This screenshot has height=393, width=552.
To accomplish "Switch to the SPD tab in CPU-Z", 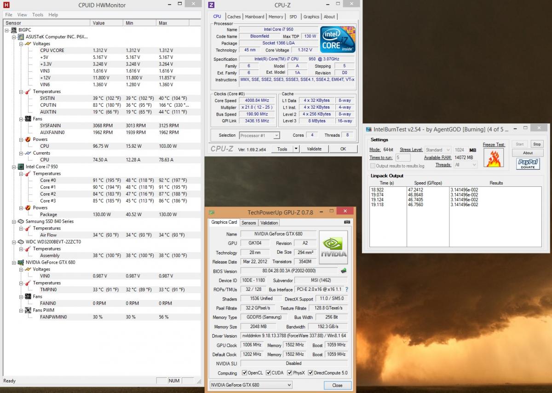I will tap(293, 17).
